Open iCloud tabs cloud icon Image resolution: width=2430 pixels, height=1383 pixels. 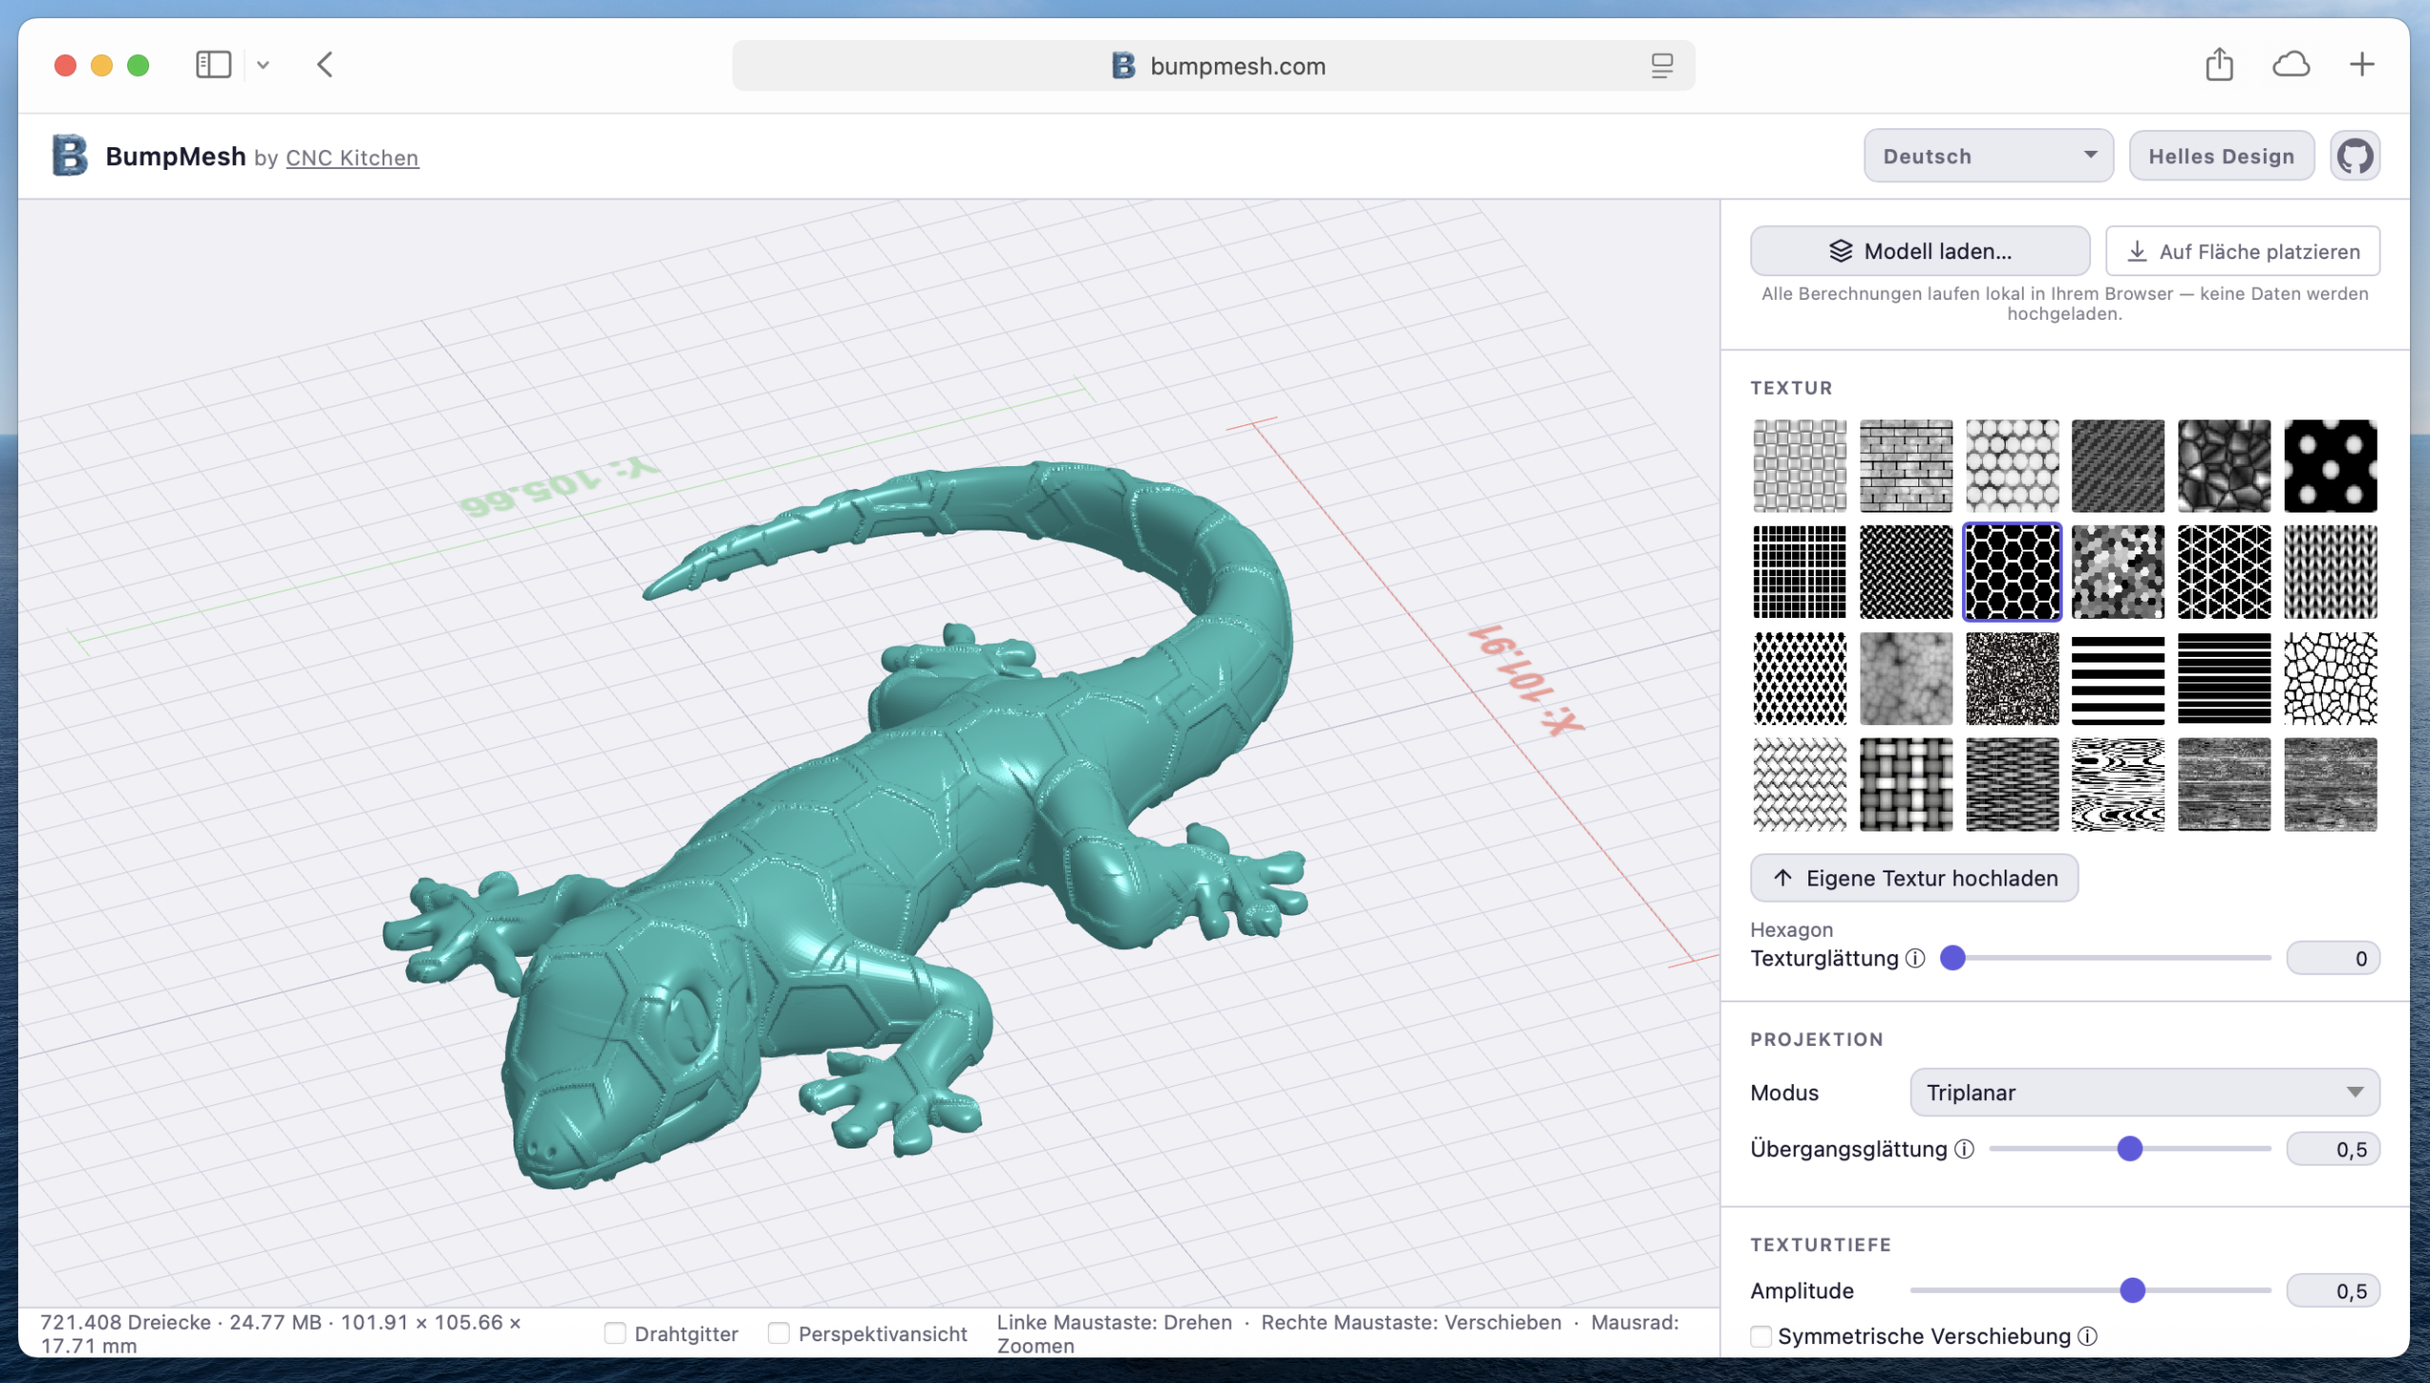2290,65
